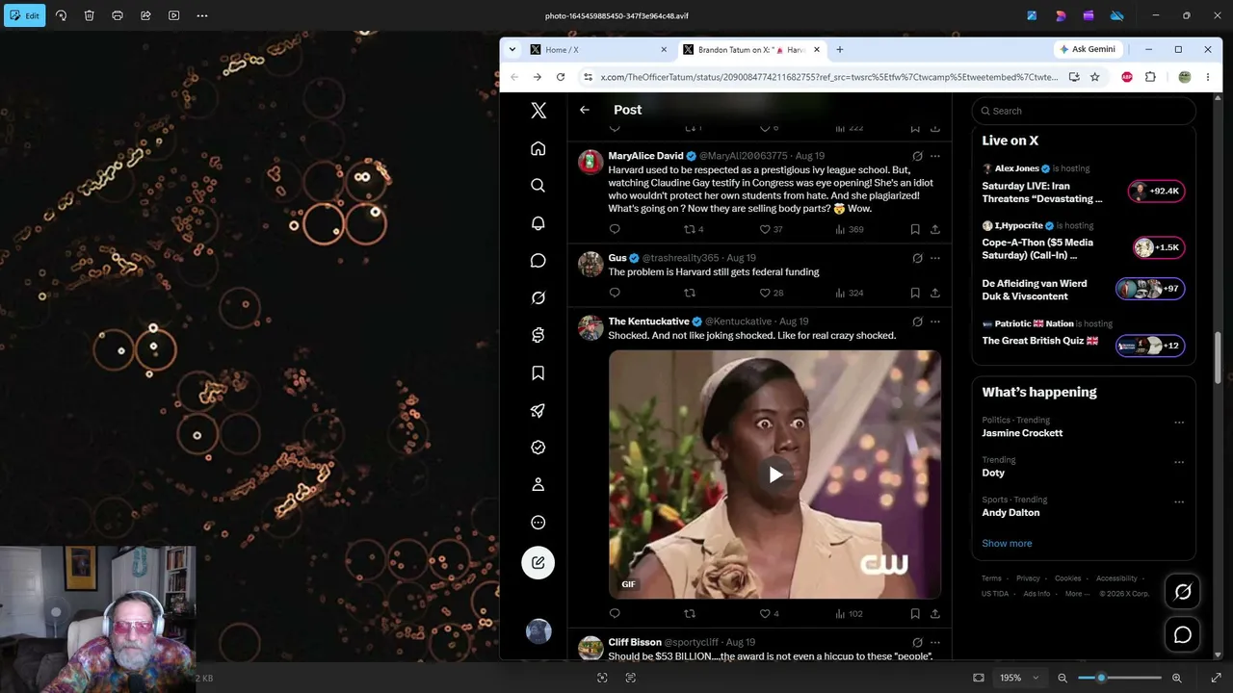
Task: Open X notifications bell
Action: click(538, 223)
